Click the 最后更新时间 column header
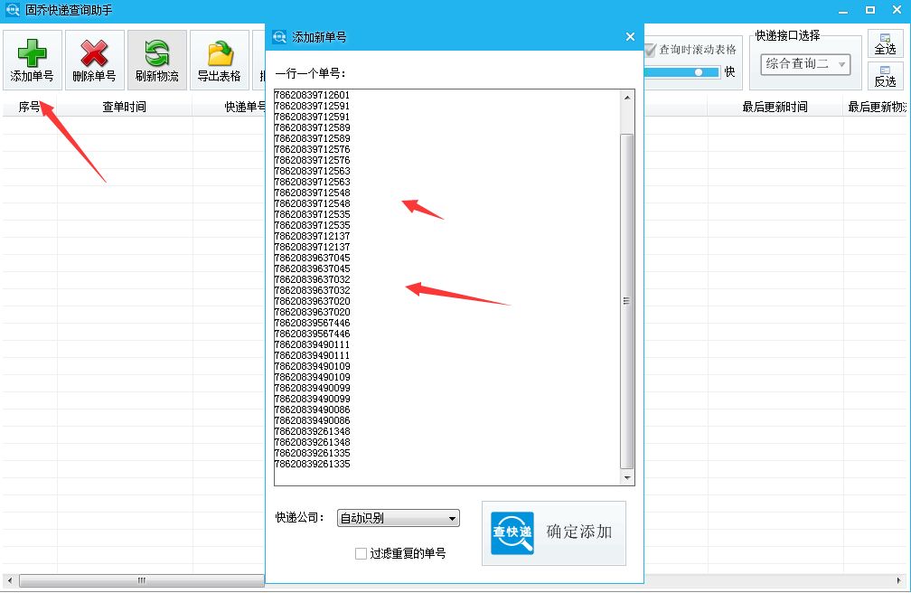 click(x=775, y=107)
